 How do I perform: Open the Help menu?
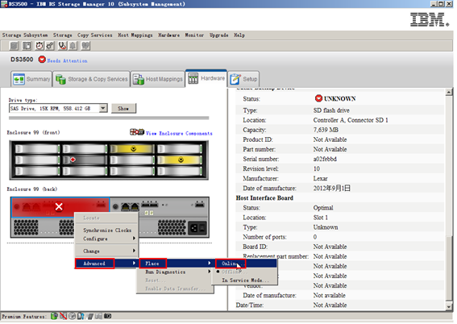click(239, 35)
